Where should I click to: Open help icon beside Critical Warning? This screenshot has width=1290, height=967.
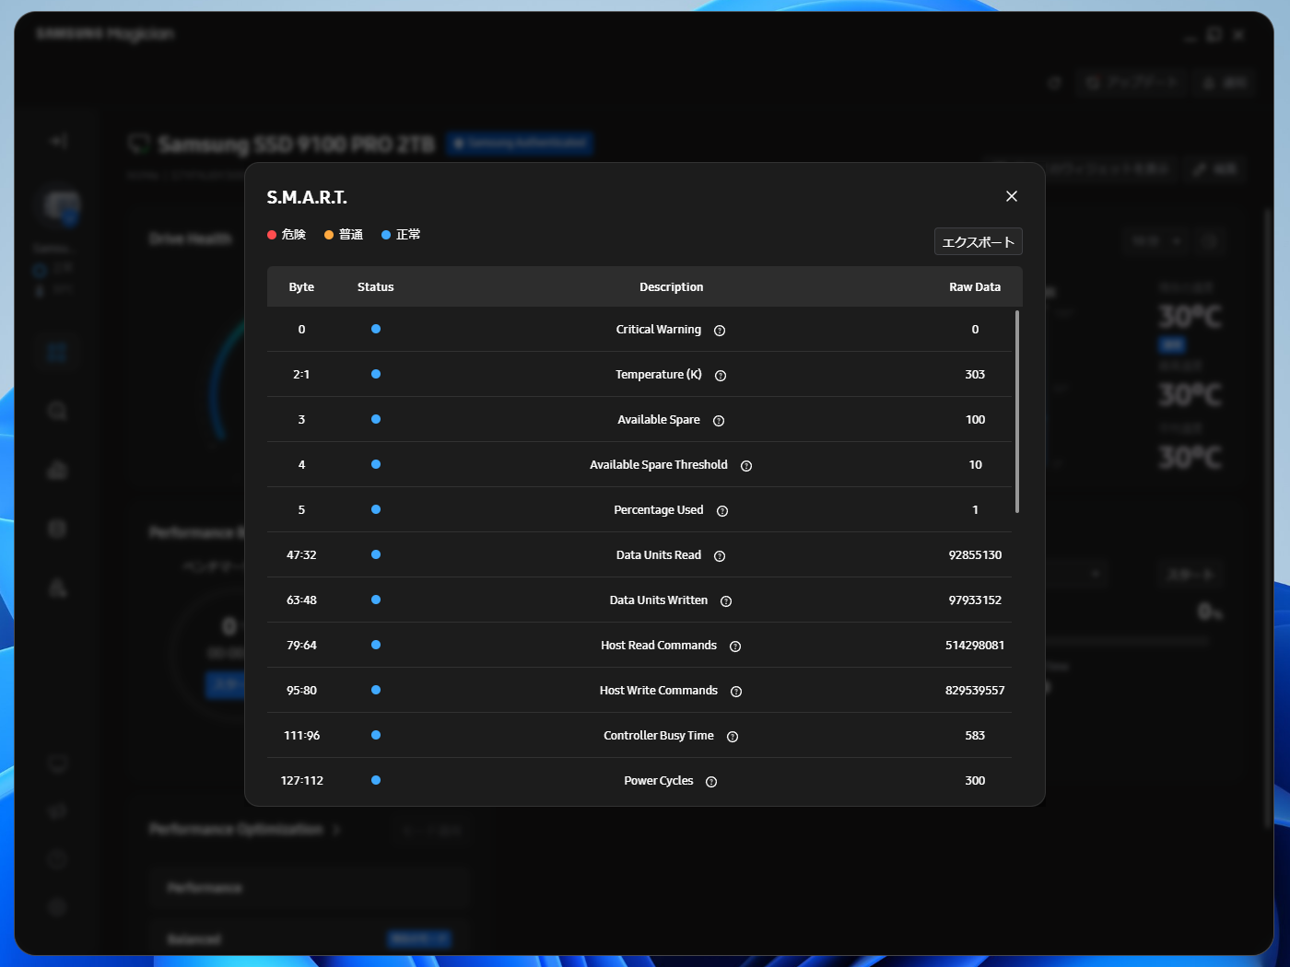720,331
